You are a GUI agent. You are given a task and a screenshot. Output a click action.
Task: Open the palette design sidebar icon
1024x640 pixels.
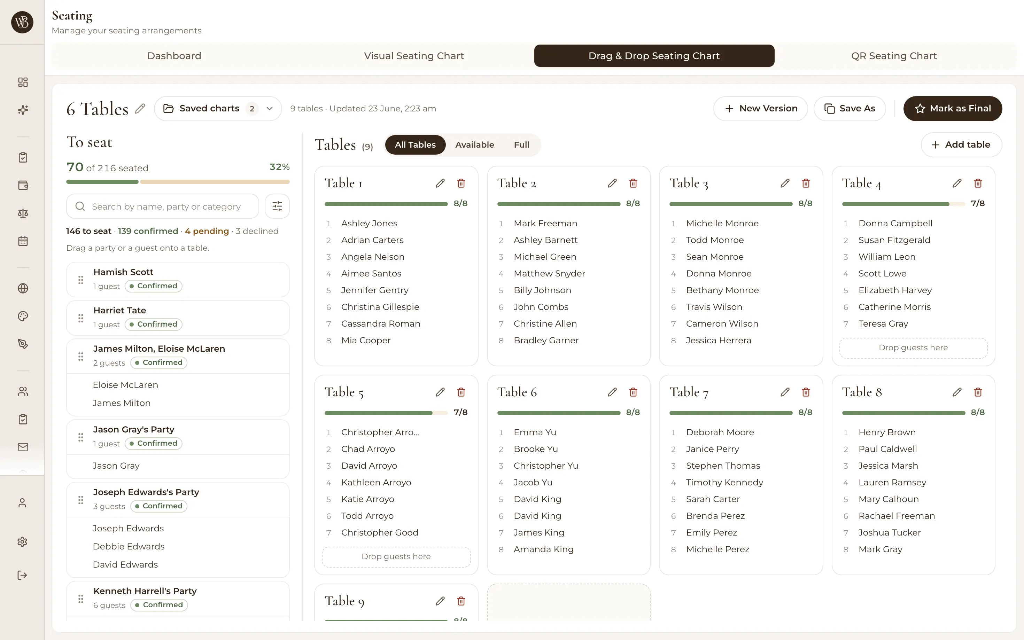point(23,316)
